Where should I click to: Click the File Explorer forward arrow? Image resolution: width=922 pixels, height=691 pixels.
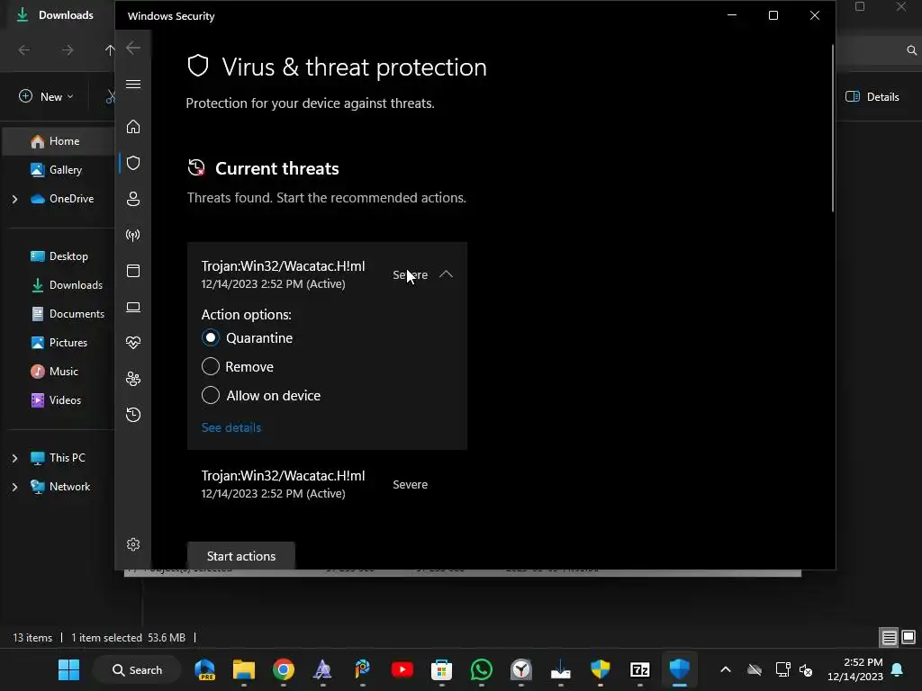click(68, 50)
